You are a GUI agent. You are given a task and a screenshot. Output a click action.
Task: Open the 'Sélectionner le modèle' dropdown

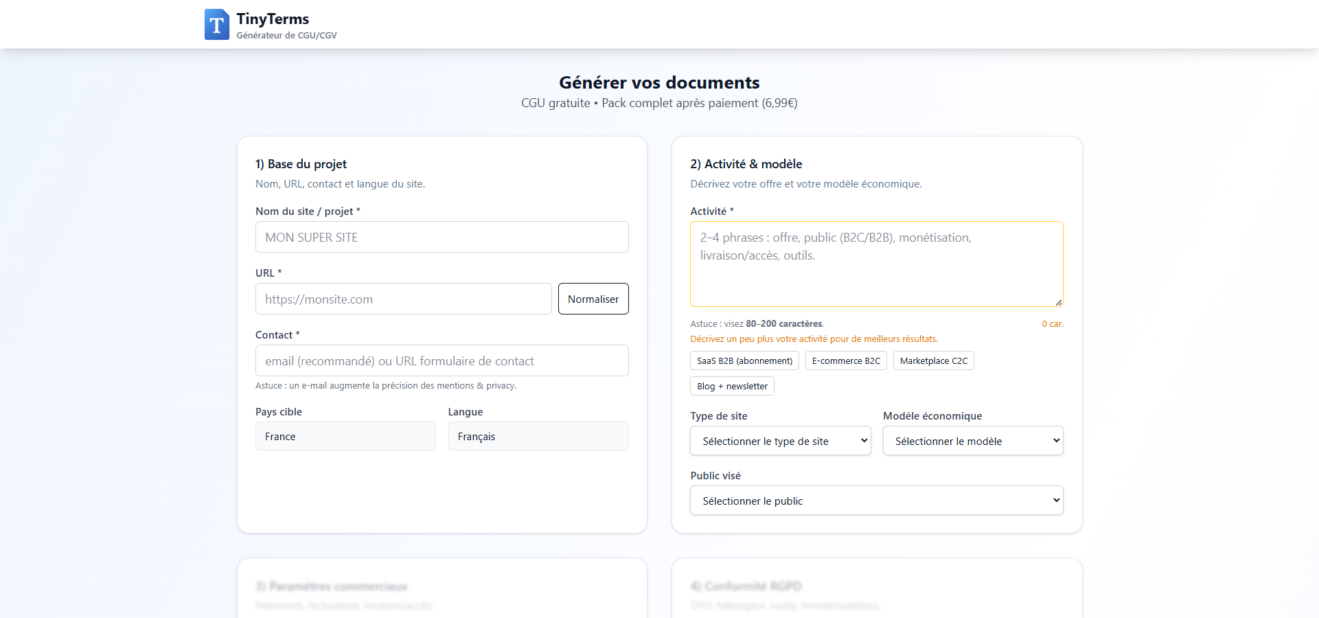point(972,441)
